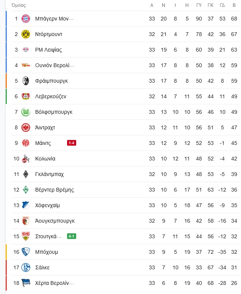Click the Werder Bremen diamond logo

[x=26, y=190]
